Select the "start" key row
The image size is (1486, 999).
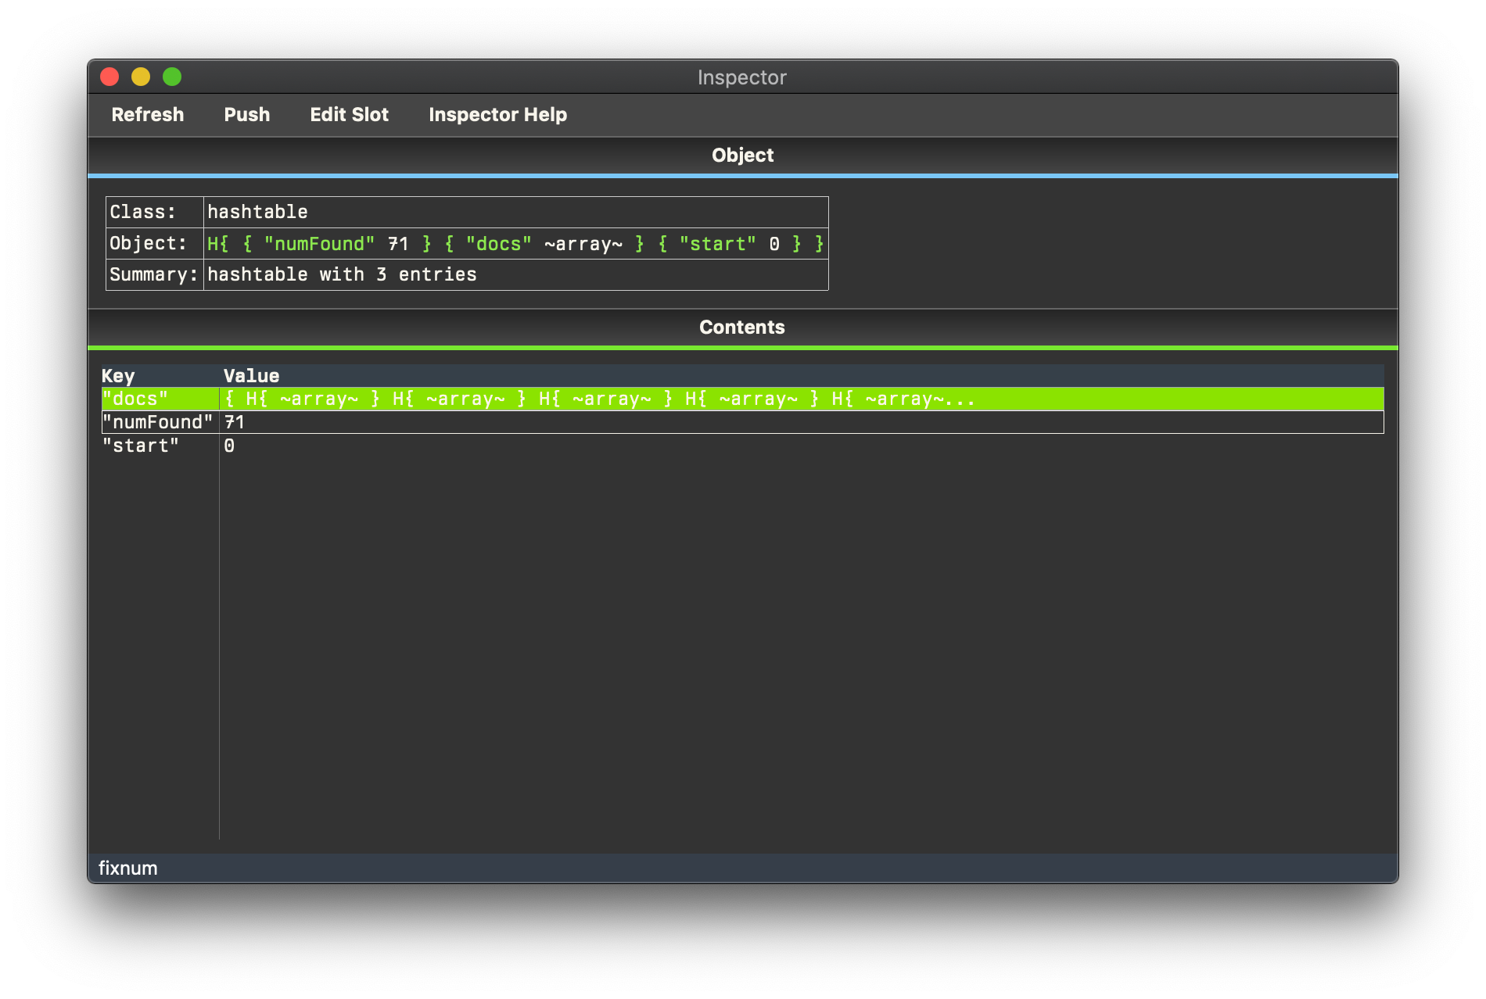[x=141, y=446]
